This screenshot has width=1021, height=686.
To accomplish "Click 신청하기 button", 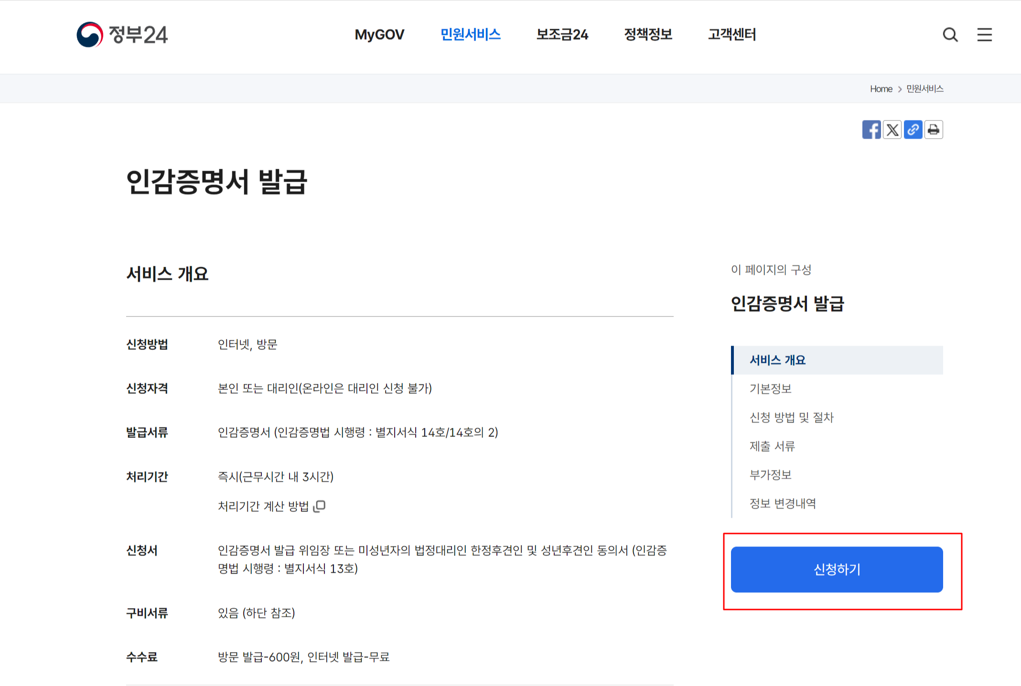I will tap(837, 569).
